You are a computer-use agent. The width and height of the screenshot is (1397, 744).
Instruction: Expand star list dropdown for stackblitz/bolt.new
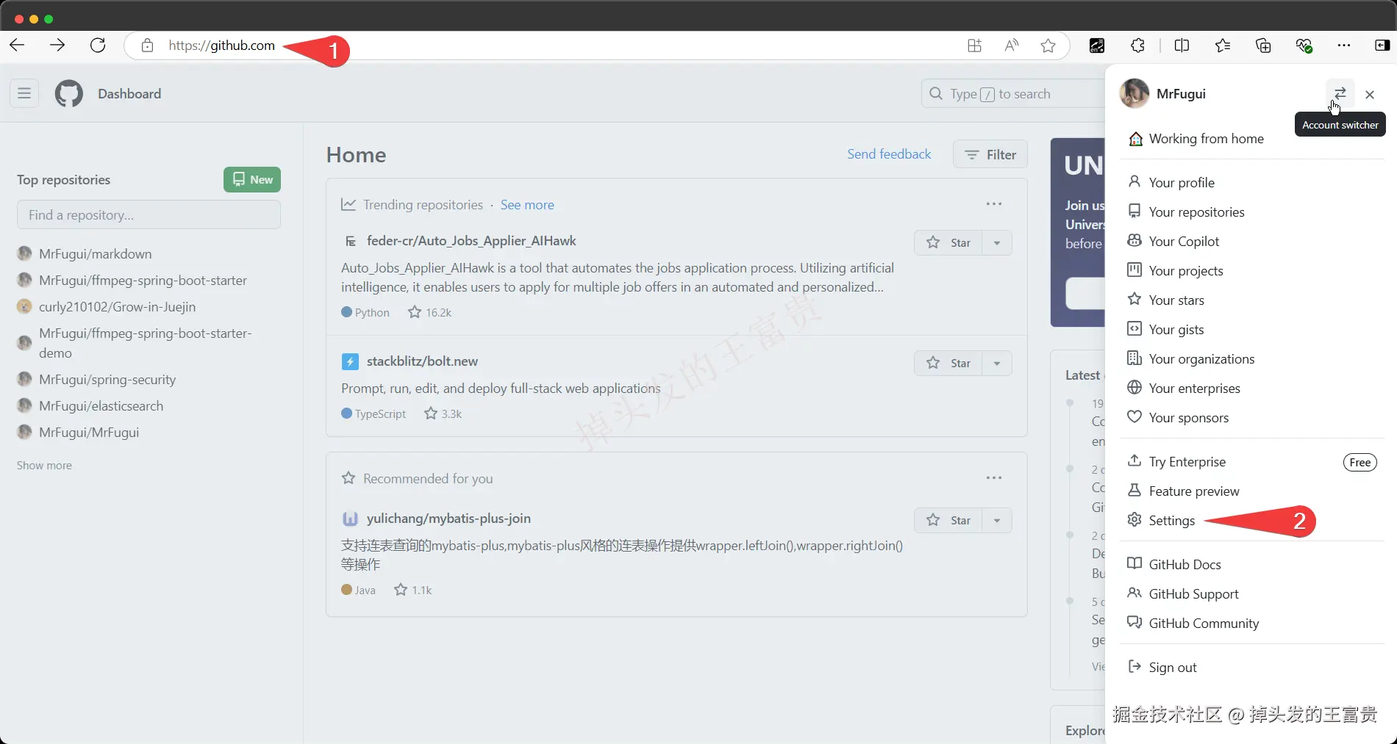[x=997, y=363]
